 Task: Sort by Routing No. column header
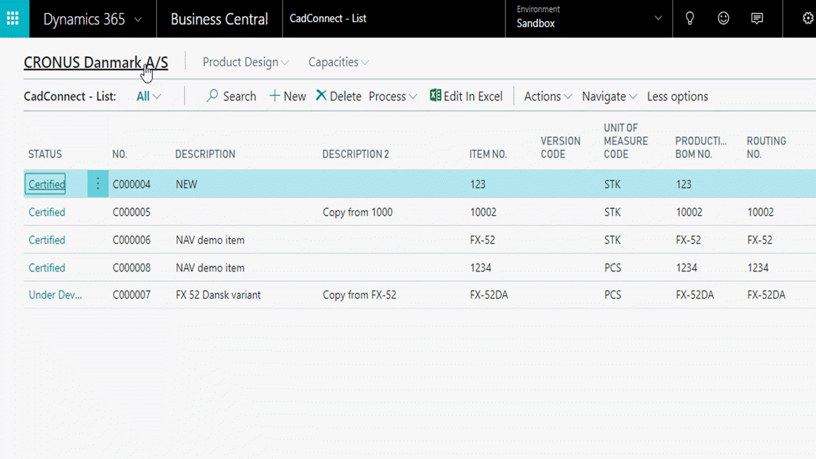[x=766, y=147]
